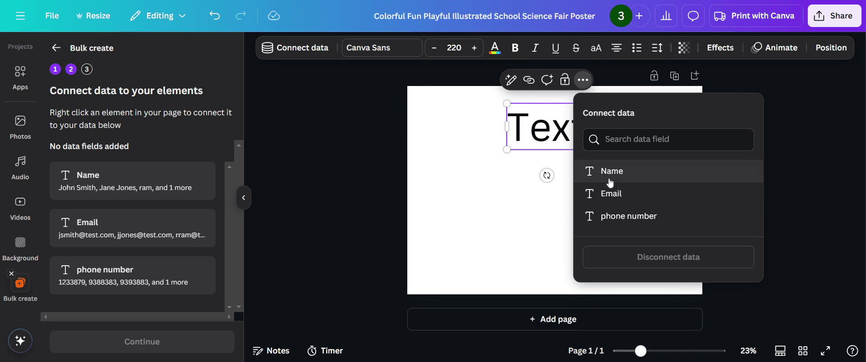Open Videos in the sidebar
This screenshot has width=866, height=362.
tap(20, 208)
